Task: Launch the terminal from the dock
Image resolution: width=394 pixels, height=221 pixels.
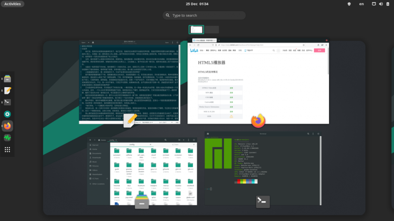Action: pos(7,102)
